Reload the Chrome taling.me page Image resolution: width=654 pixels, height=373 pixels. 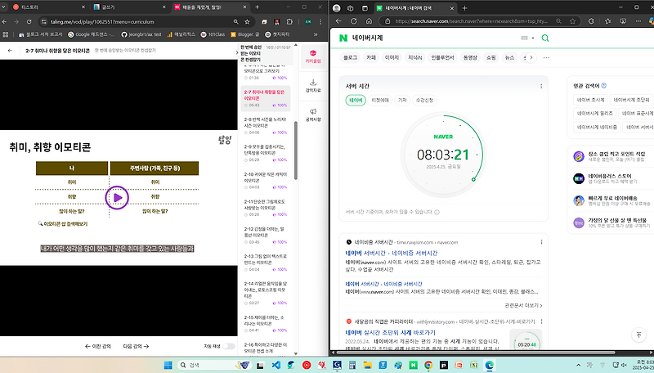(x=29, y=22)
